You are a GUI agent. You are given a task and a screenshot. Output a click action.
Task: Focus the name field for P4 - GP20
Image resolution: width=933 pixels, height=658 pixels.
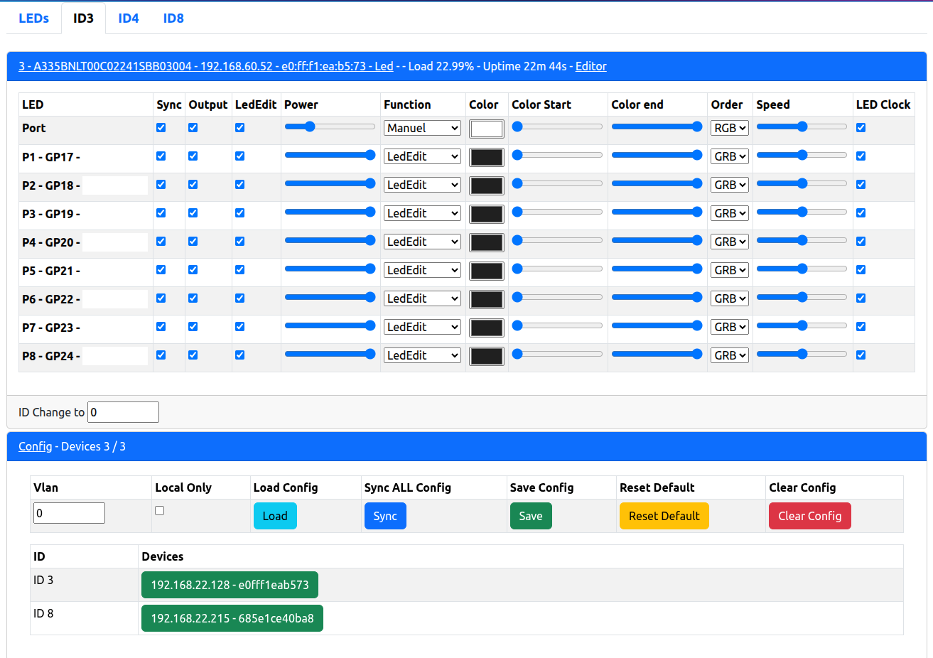(x=115, y=242)
